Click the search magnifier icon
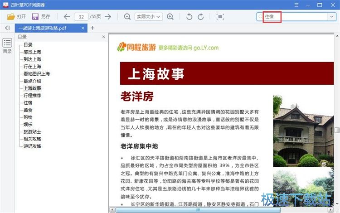The image size is (340, 213). 260,17
